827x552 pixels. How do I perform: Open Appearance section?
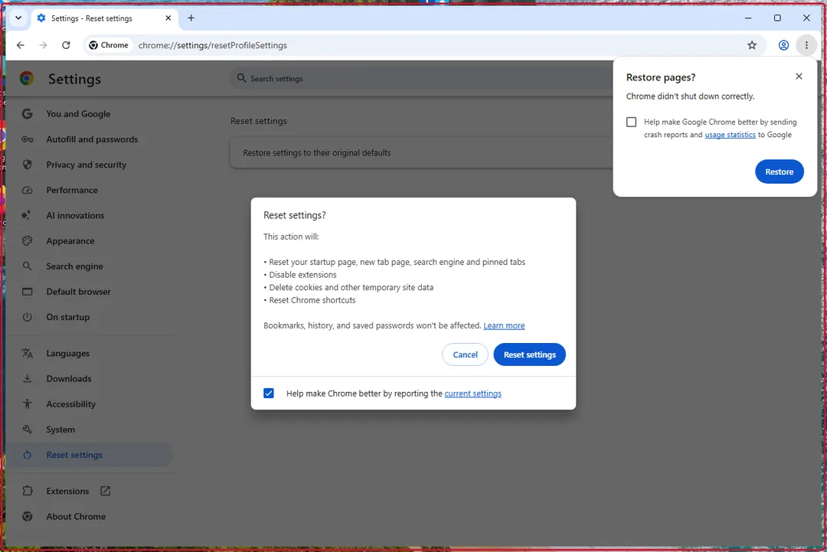[x=70, y=241]
